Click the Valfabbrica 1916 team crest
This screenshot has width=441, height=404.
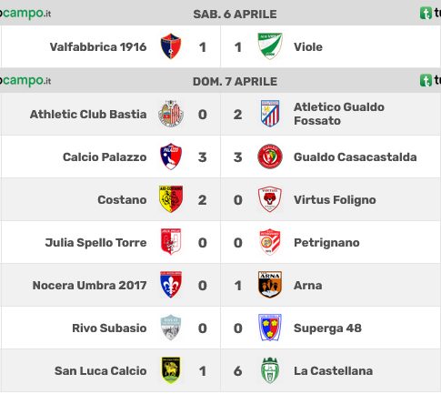[x=171, y=46]
